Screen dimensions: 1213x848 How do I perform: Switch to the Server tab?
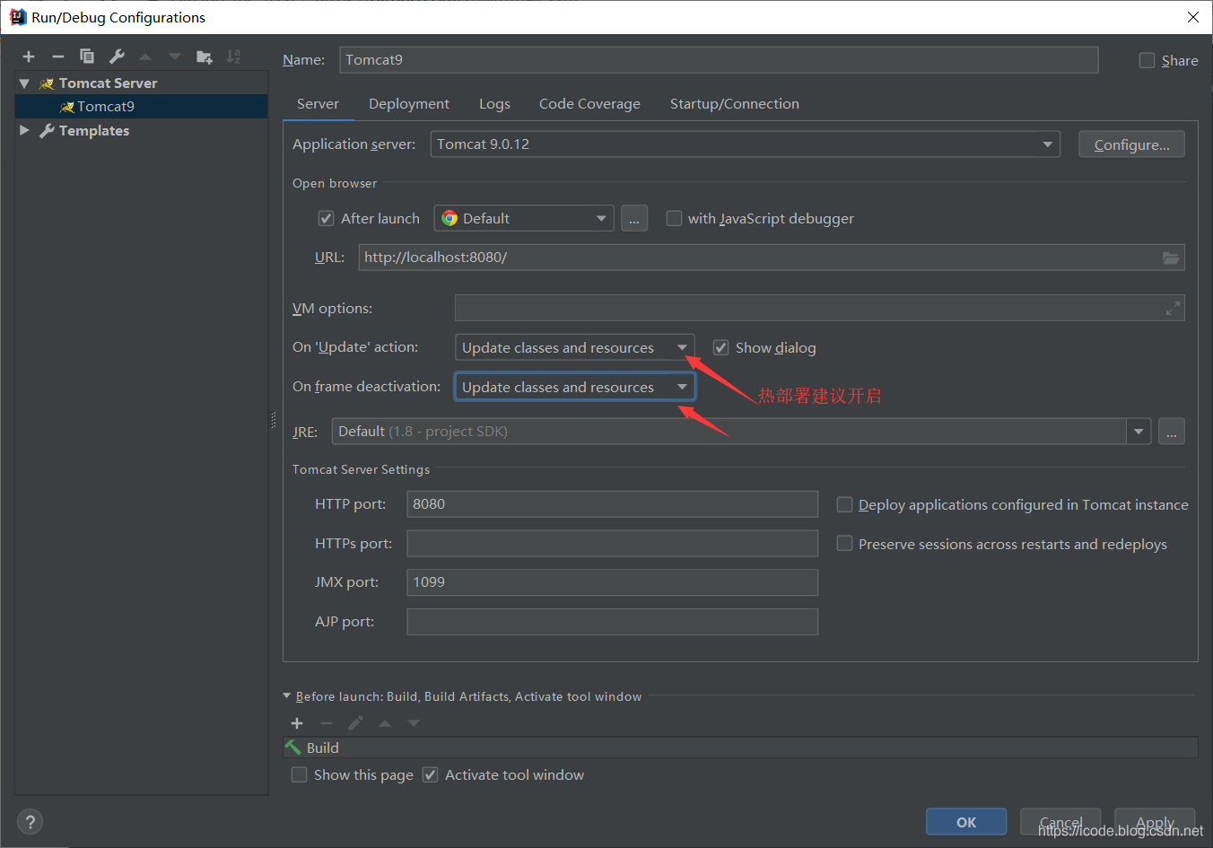(318, 104)
